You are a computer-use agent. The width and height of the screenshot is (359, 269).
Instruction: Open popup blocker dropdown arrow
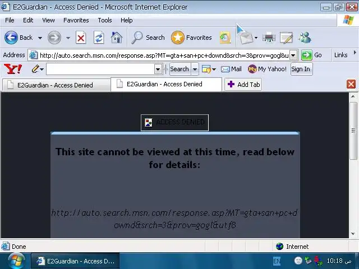tap(214, 69)
